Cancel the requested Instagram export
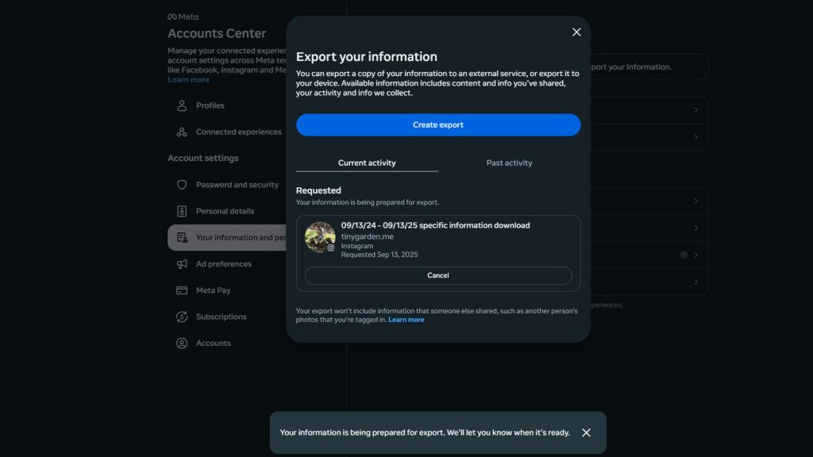The image size is (813, 457). (438, 275)
